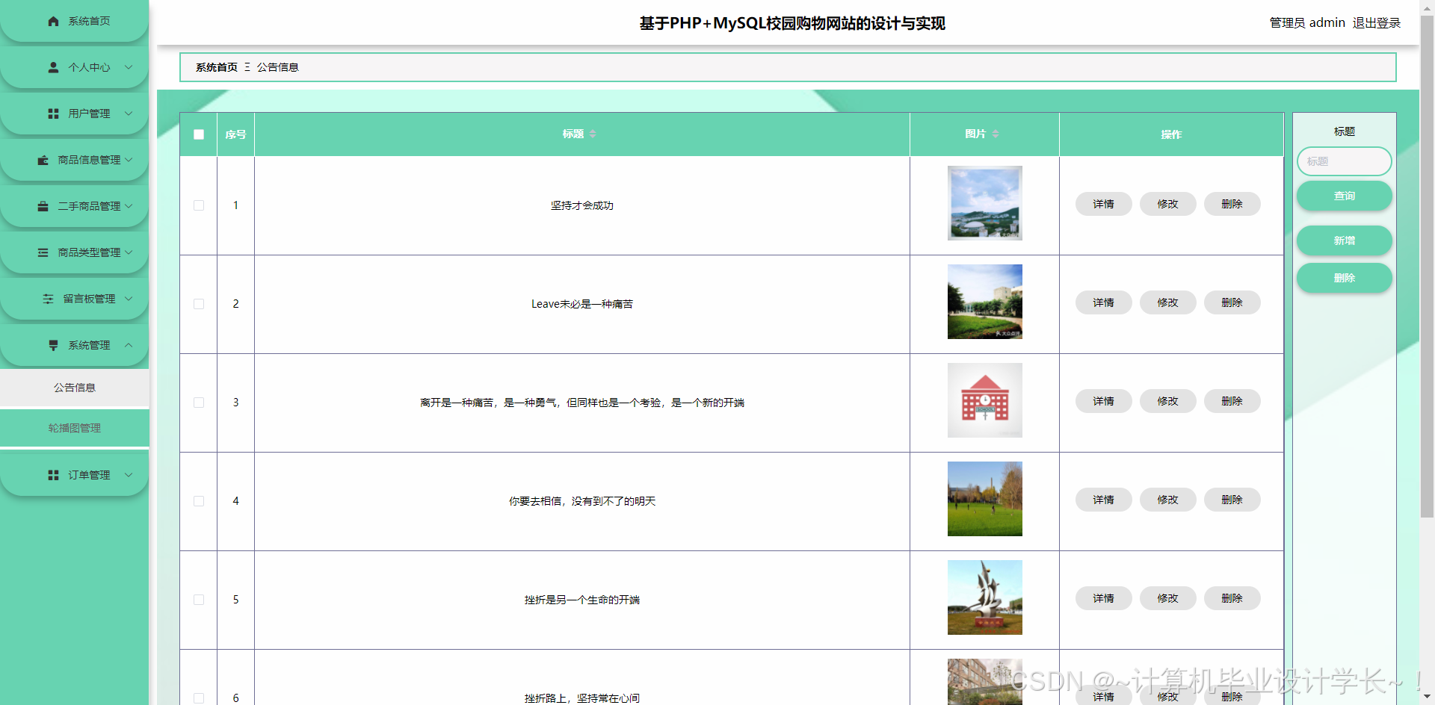Check the checkbox for row 1
The image size is (1435, 705).
pos(199,205)
